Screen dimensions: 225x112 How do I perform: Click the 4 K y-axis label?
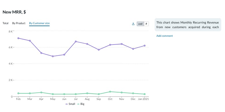pyautogui.click(x=11, y=64)
